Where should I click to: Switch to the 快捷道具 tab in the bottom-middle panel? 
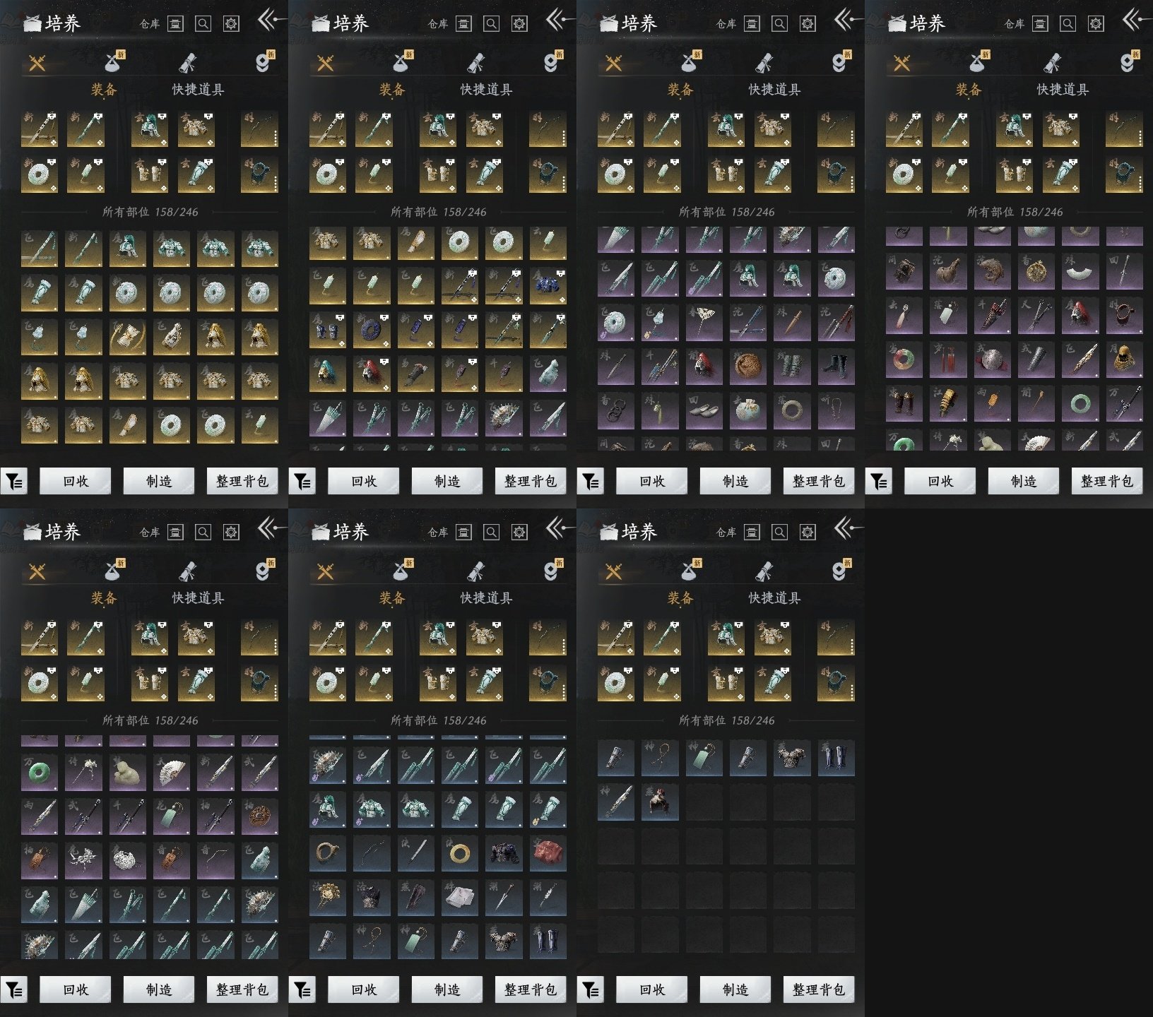tap(486, 598)
